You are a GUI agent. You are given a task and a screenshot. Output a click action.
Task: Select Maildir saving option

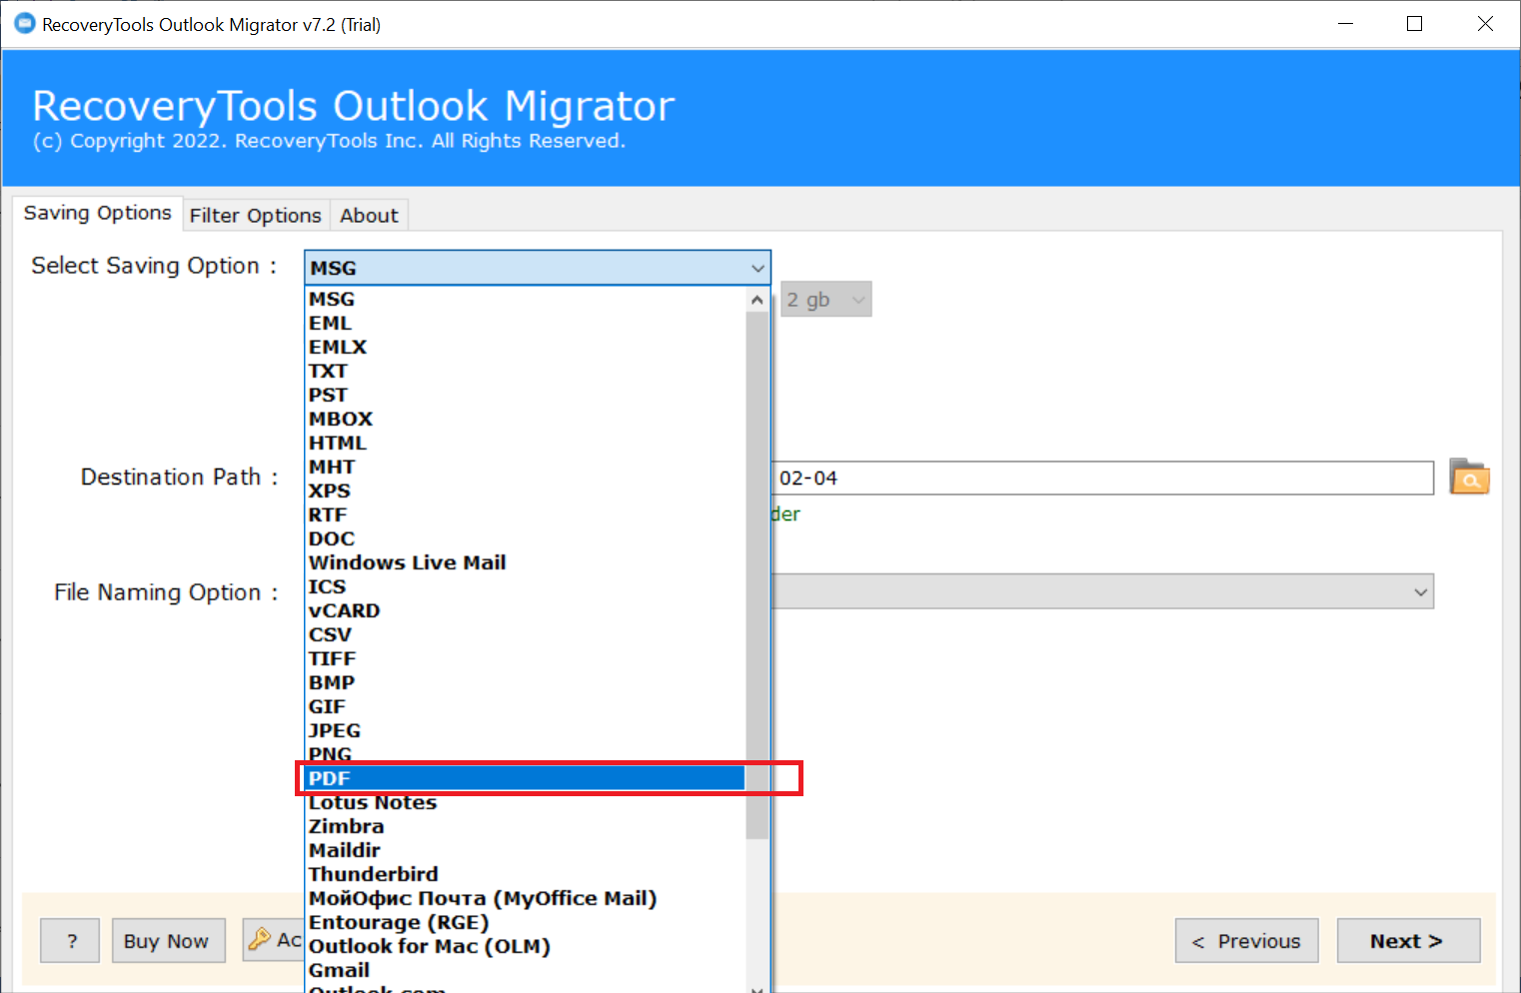(525, 850)
